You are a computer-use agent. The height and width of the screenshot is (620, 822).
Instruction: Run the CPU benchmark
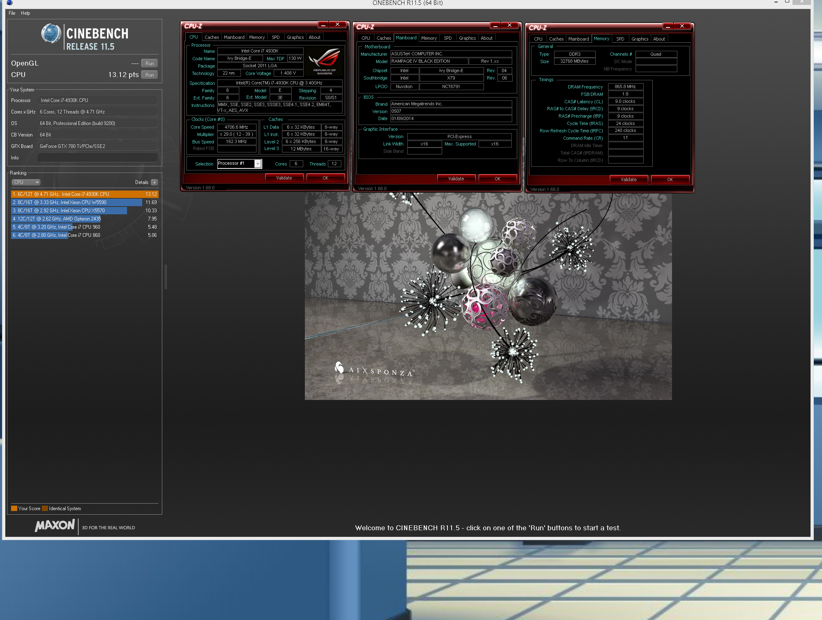click(150, 75)
